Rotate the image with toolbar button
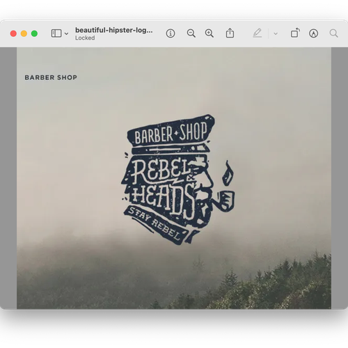The image size is (348, 348). coord(295,33)
